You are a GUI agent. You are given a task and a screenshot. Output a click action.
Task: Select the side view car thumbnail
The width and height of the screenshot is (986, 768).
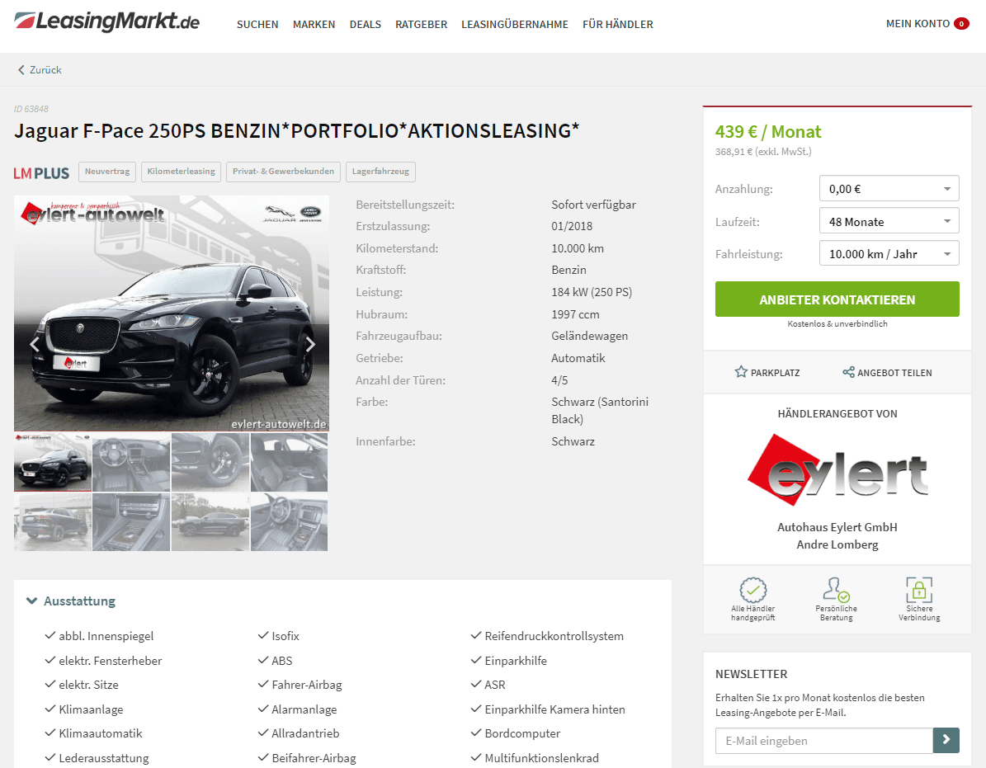coord(210,521)
